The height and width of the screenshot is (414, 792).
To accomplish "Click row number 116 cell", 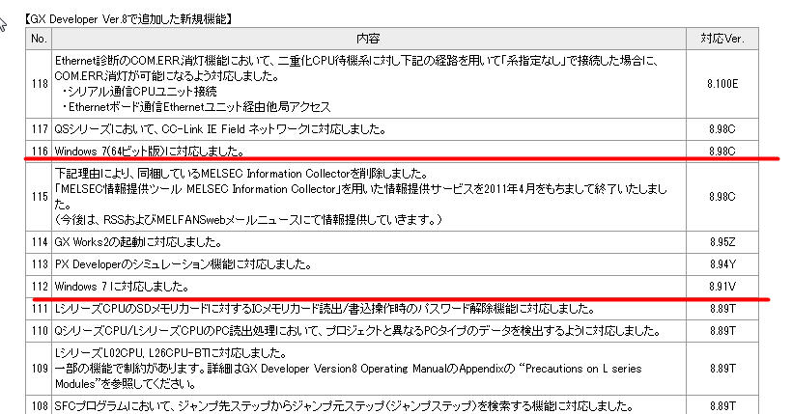I will (x=39, y=151).
